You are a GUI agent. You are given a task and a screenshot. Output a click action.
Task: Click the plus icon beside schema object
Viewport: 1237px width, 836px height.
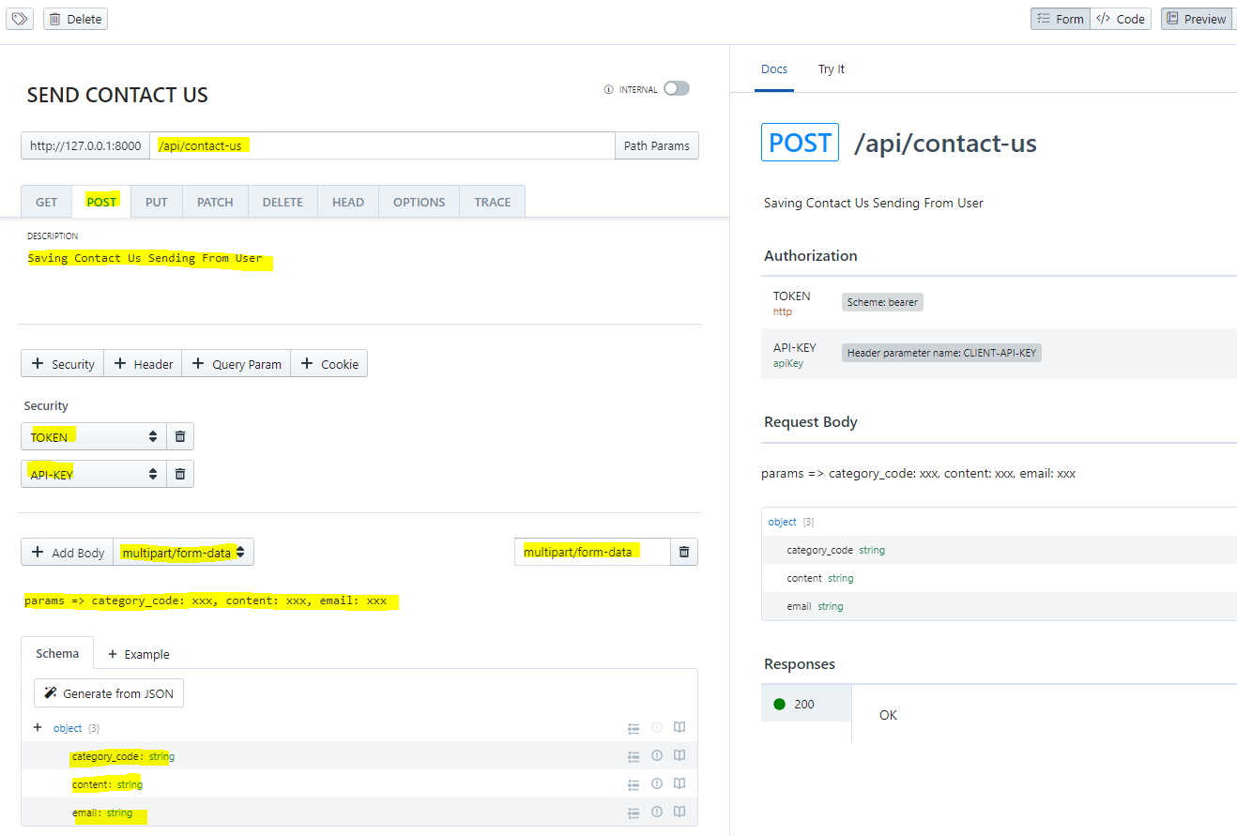pos(38,727)
